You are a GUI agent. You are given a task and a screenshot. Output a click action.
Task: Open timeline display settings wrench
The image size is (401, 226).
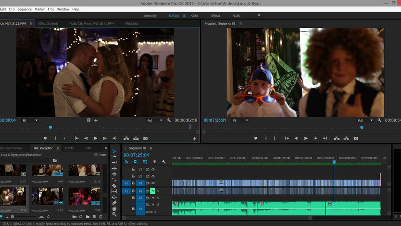tap(164, 162)
